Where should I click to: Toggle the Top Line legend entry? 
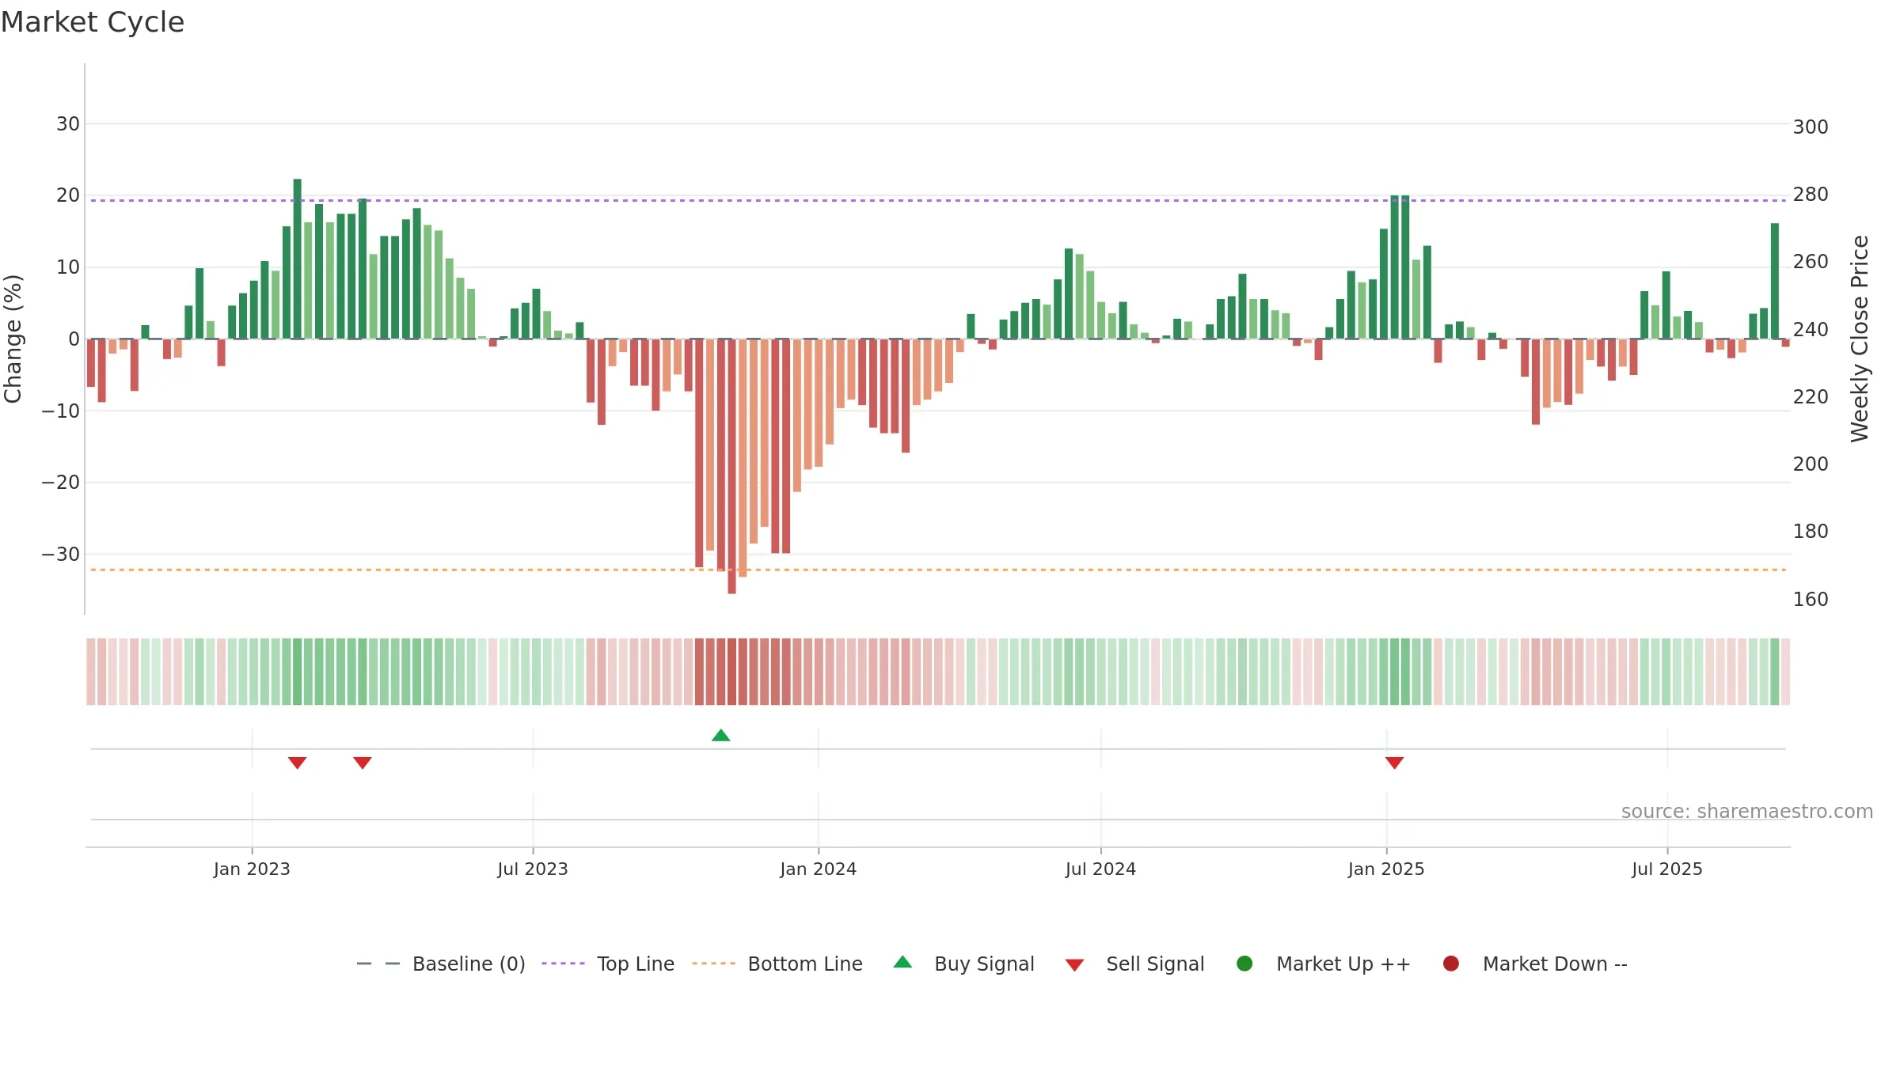point(608,964)
